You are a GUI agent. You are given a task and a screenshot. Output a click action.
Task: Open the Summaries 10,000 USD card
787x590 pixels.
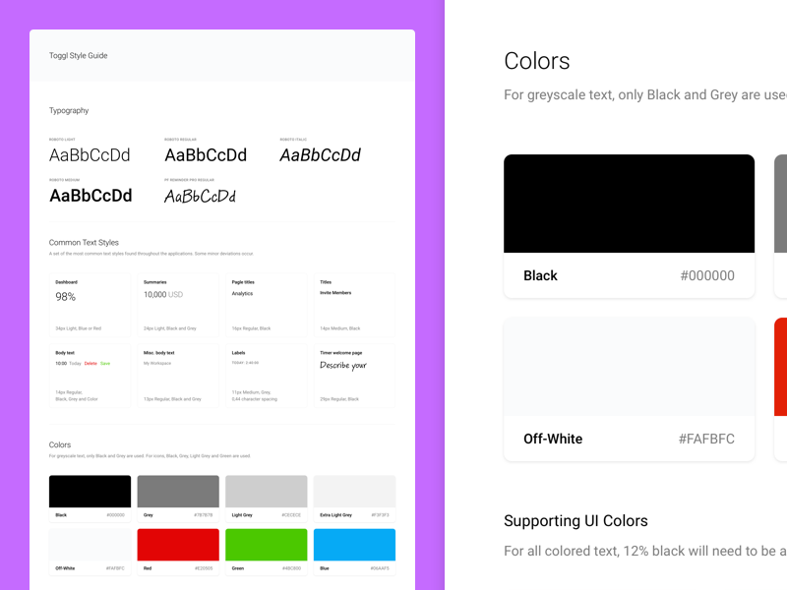click(x=178, y=305)
